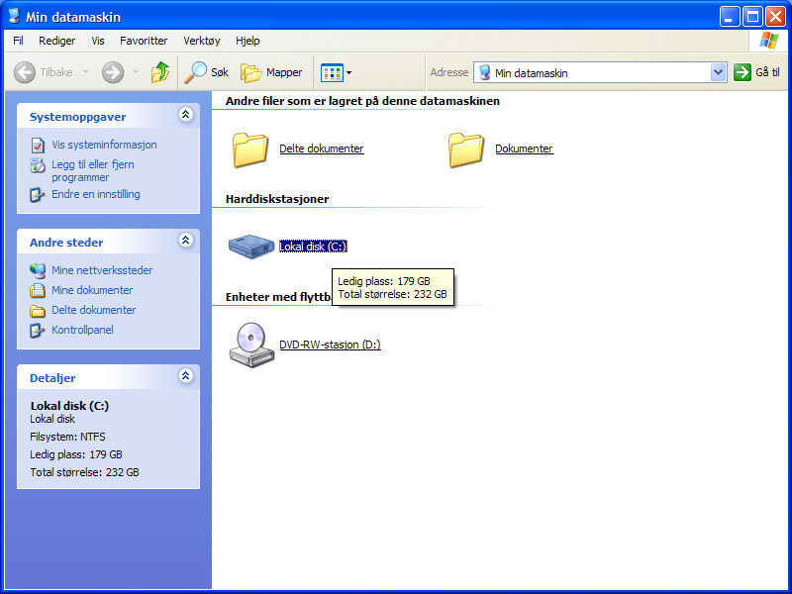Open the Verktøy menu
Screen dimensions: 792x594
coord(202,41)
